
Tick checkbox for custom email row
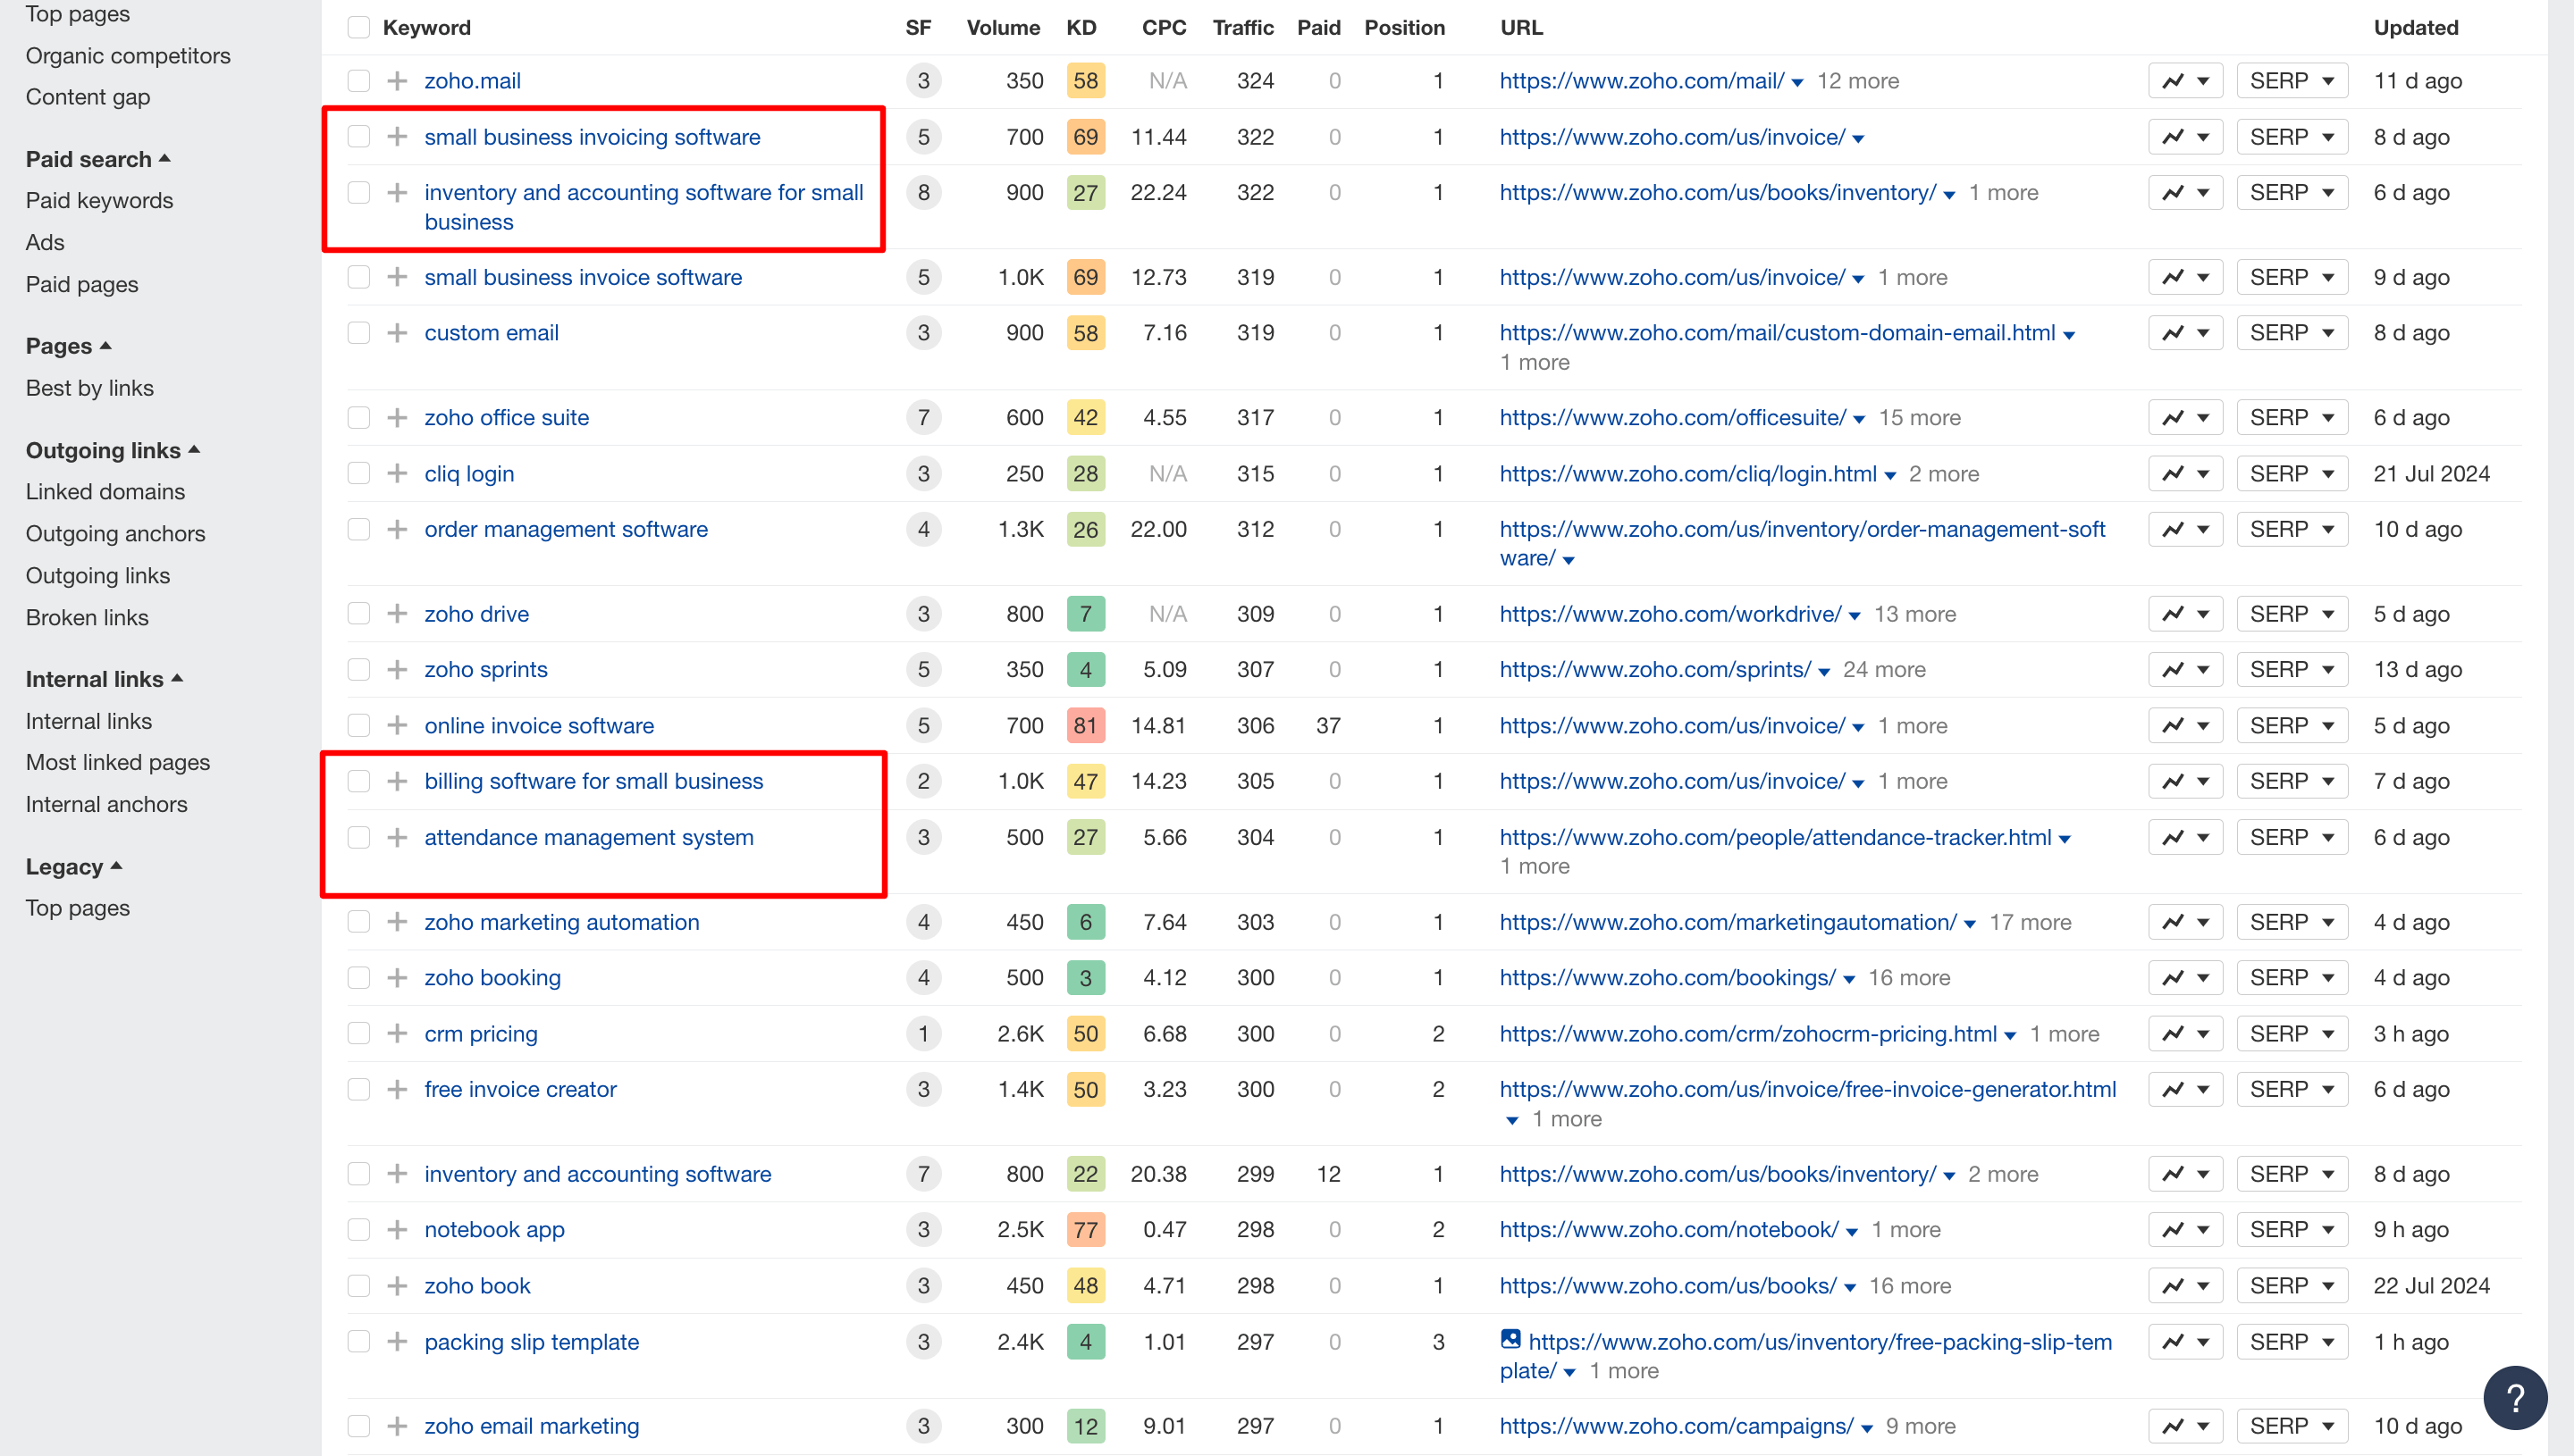point(358,333)
